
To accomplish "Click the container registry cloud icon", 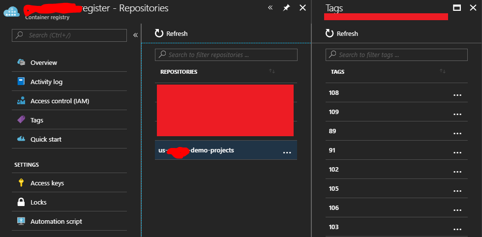I will pos(11,11).
